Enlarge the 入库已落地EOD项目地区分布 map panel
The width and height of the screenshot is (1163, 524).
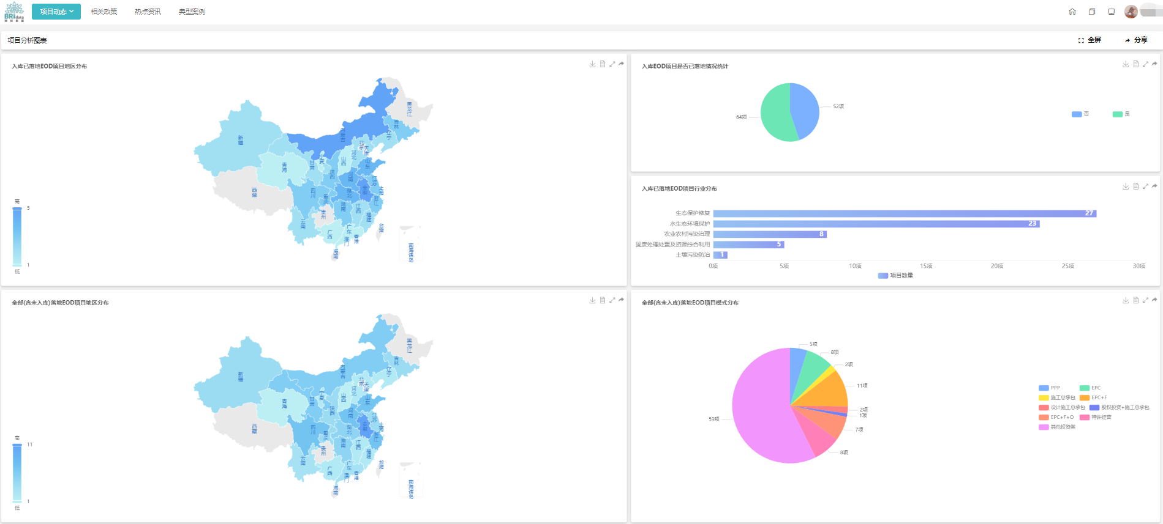click(612, 64)
